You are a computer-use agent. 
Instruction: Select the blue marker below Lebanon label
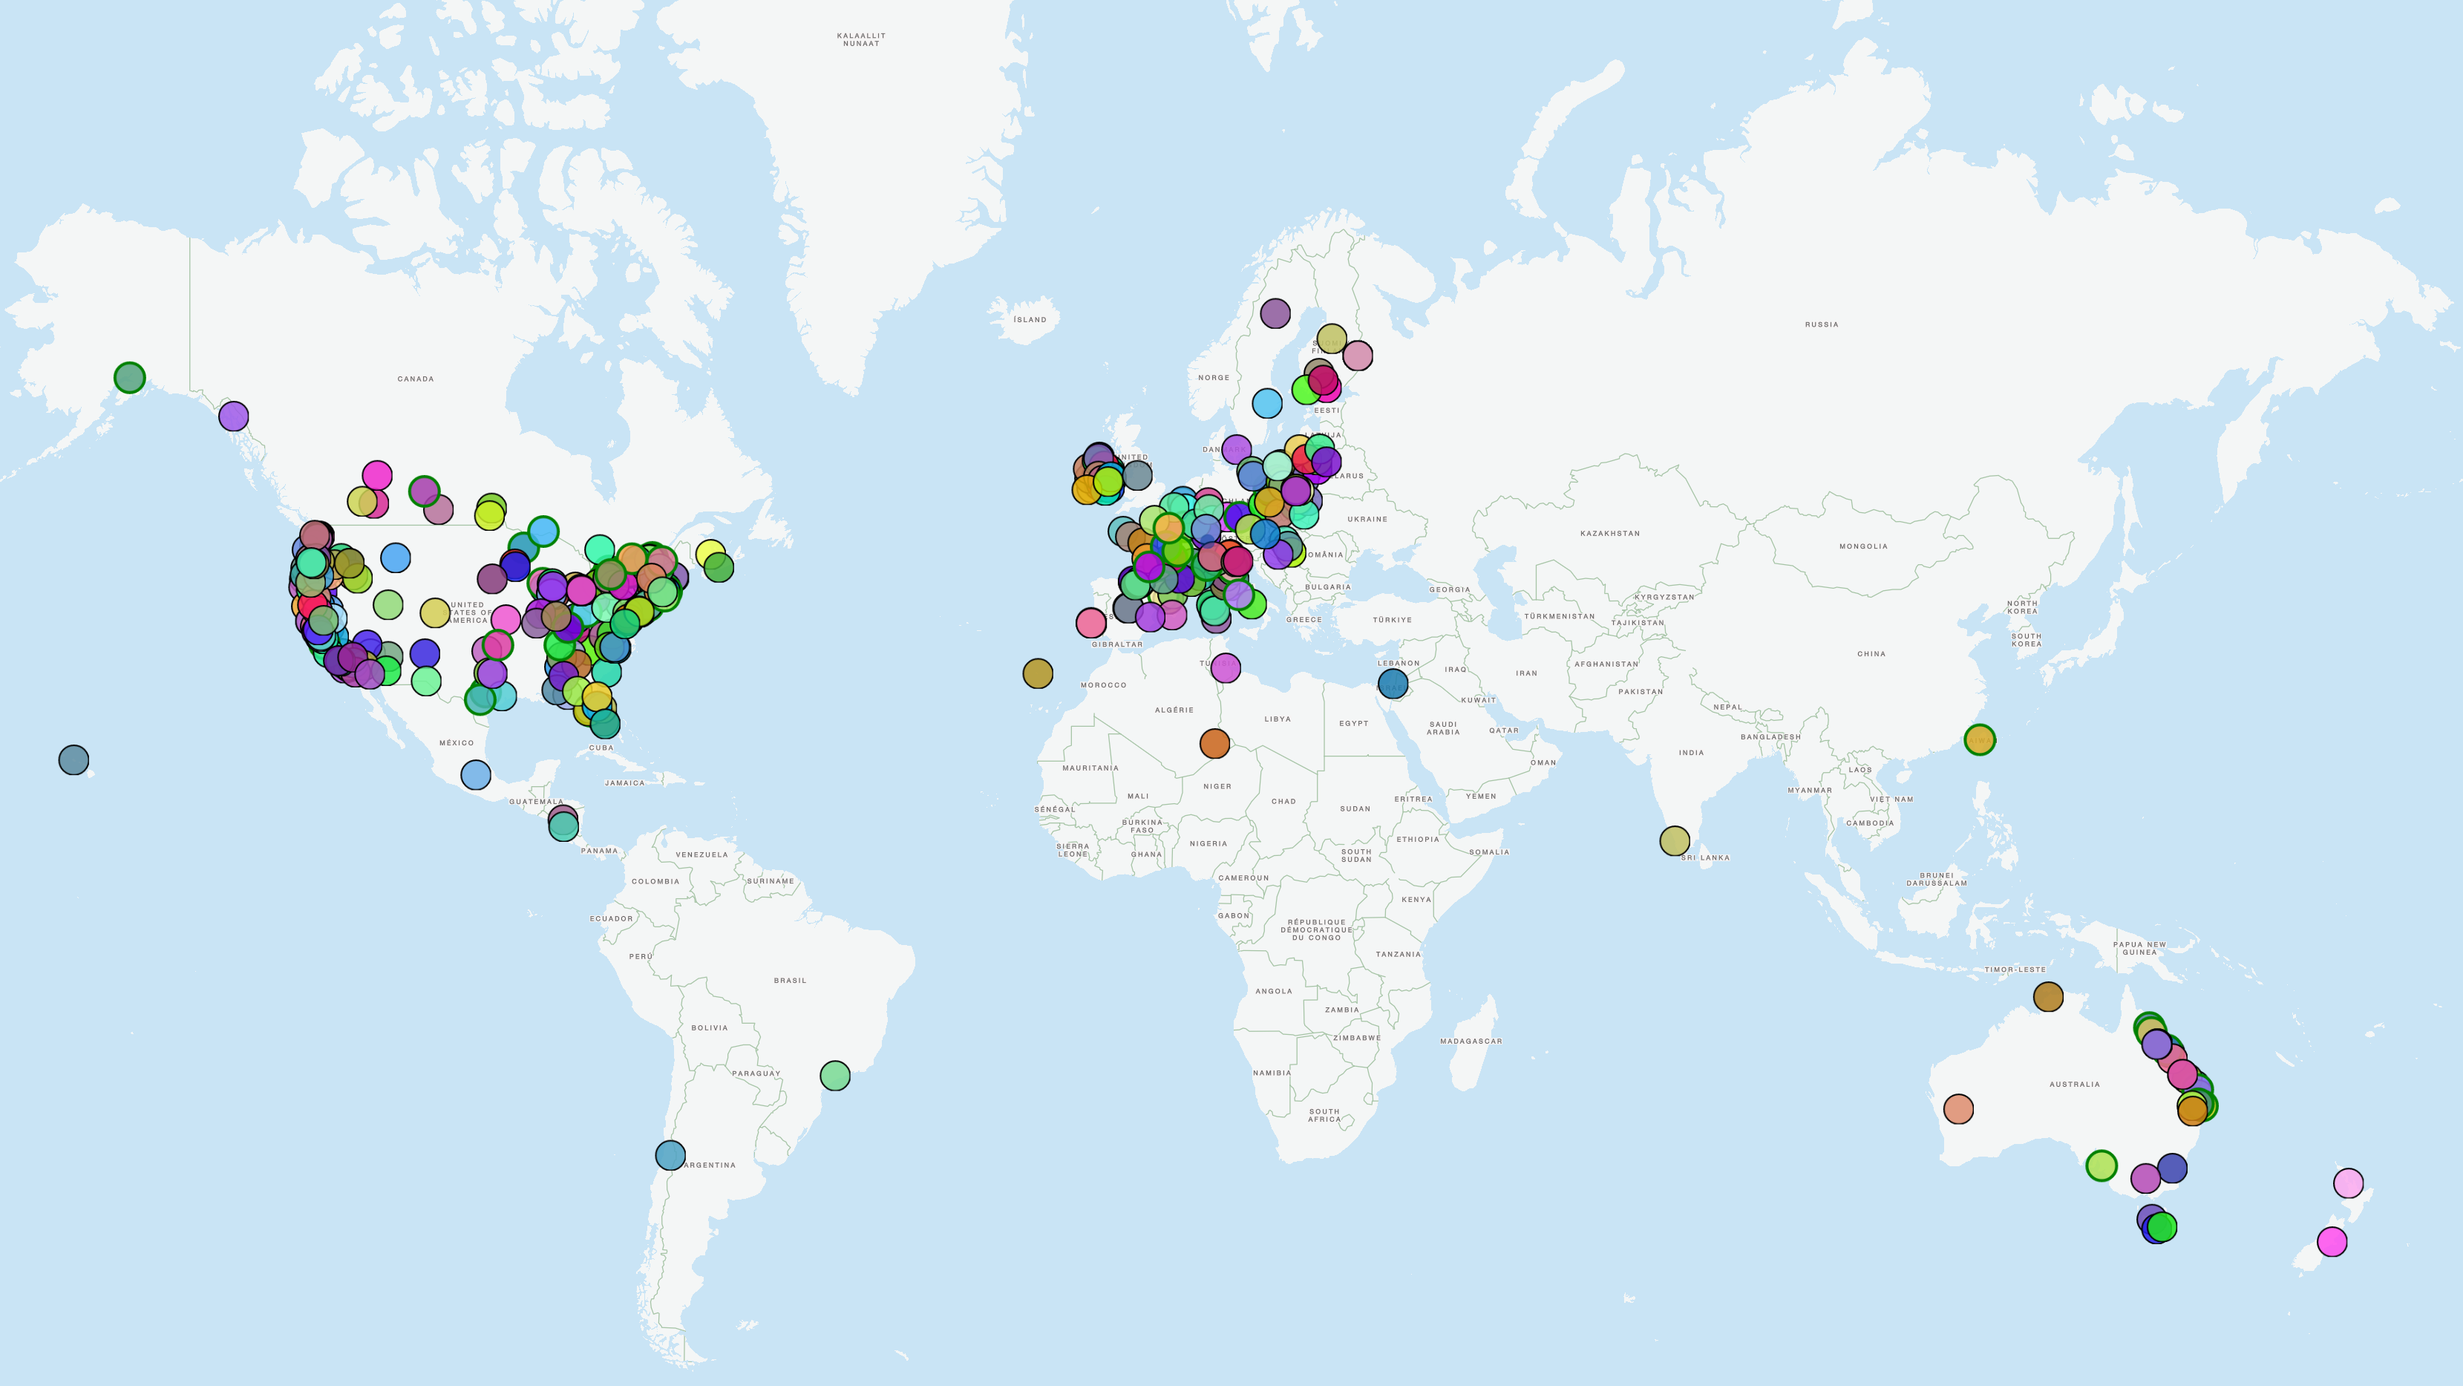(1393, 684)
